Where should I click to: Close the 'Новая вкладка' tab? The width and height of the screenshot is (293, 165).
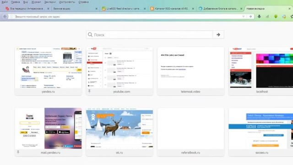pos(289,9)
